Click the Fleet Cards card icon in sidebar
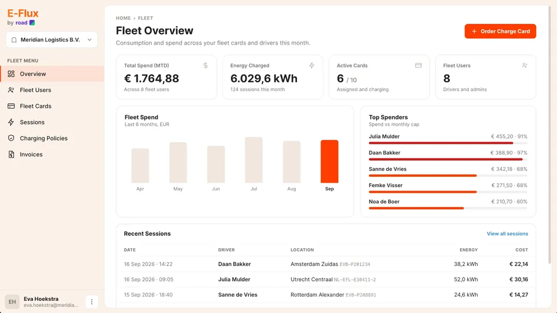This screenshot has width=557, height=313. (x=11, y=105)
